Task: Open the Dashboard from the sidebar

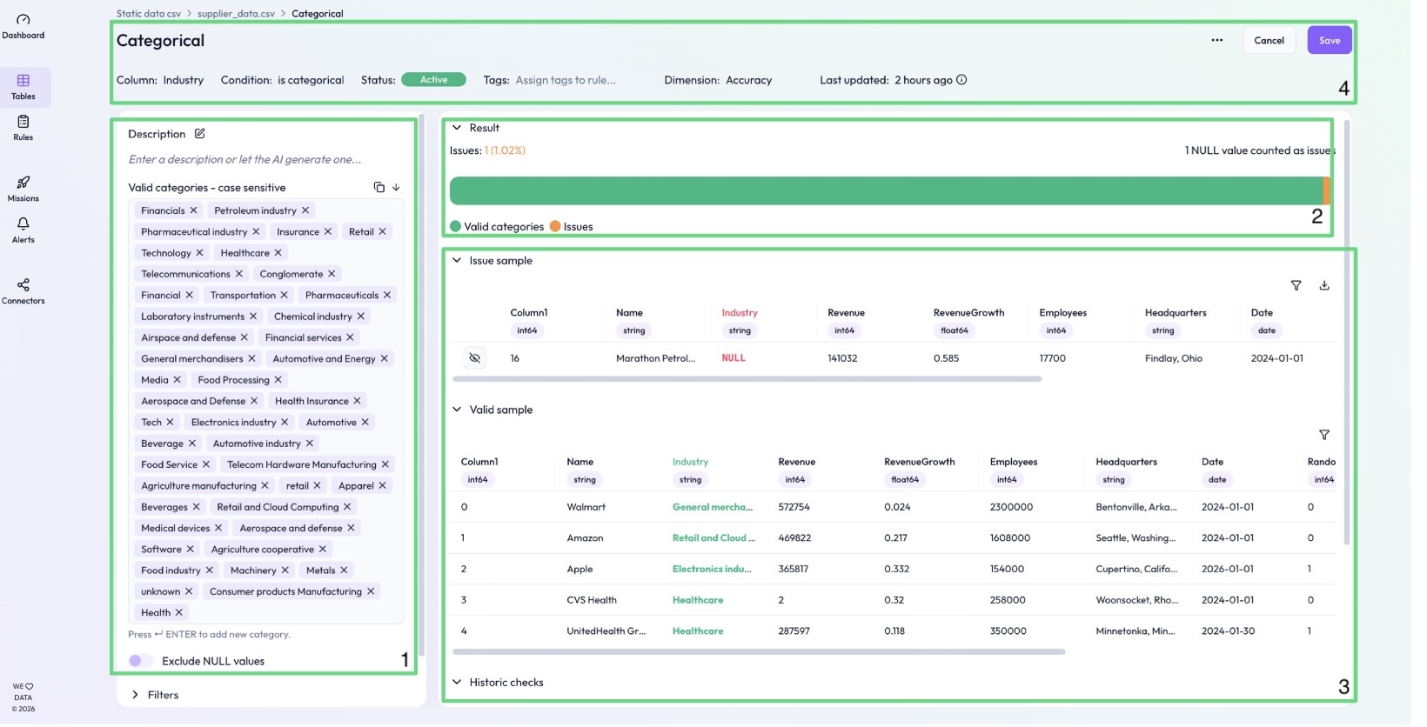Action: (x=23, y=26)
